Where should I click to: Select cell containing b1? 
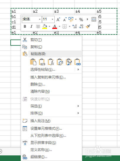point(16,17)
